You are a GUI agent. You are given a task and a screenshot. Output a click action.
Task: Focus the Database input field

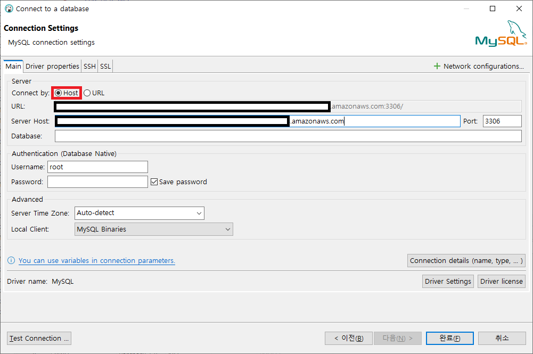point(288,136)
